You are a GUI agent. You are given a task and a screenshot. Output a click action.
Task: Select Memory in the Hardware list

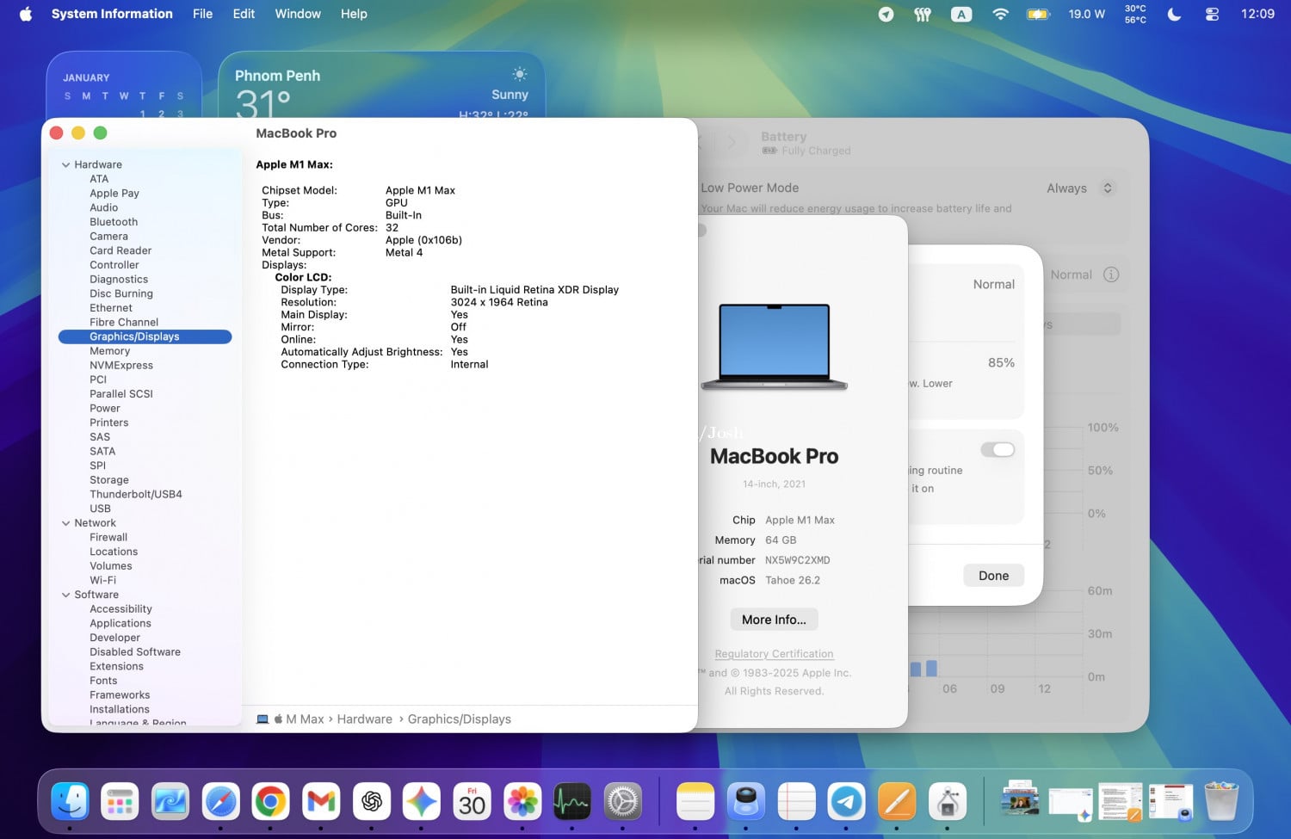pyautogui.click(x=110, y=351)
